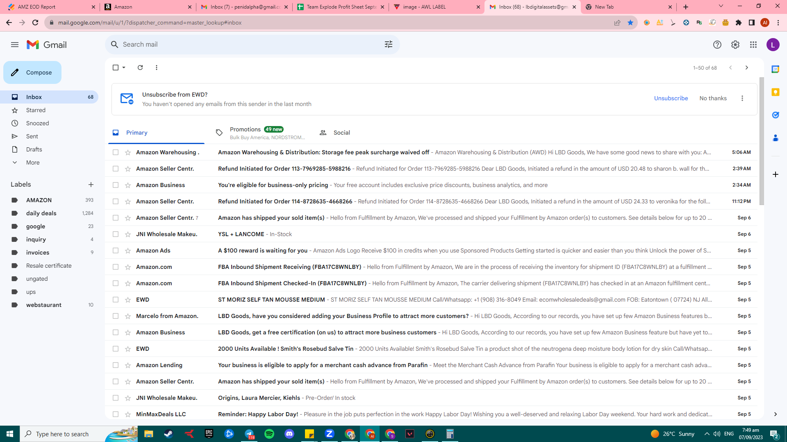Click the search options filter icon

(x=389, y=44)
